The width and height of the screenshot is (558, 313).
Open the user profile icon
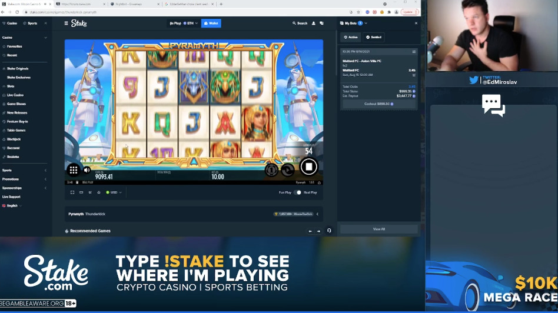coord(314,23)
